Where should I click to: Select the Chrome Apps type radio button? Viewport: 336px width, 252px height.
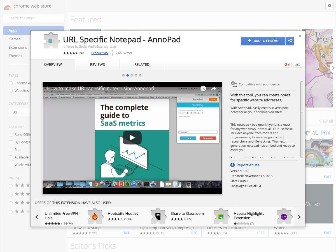pyautogui.click(x=11, y=83)
